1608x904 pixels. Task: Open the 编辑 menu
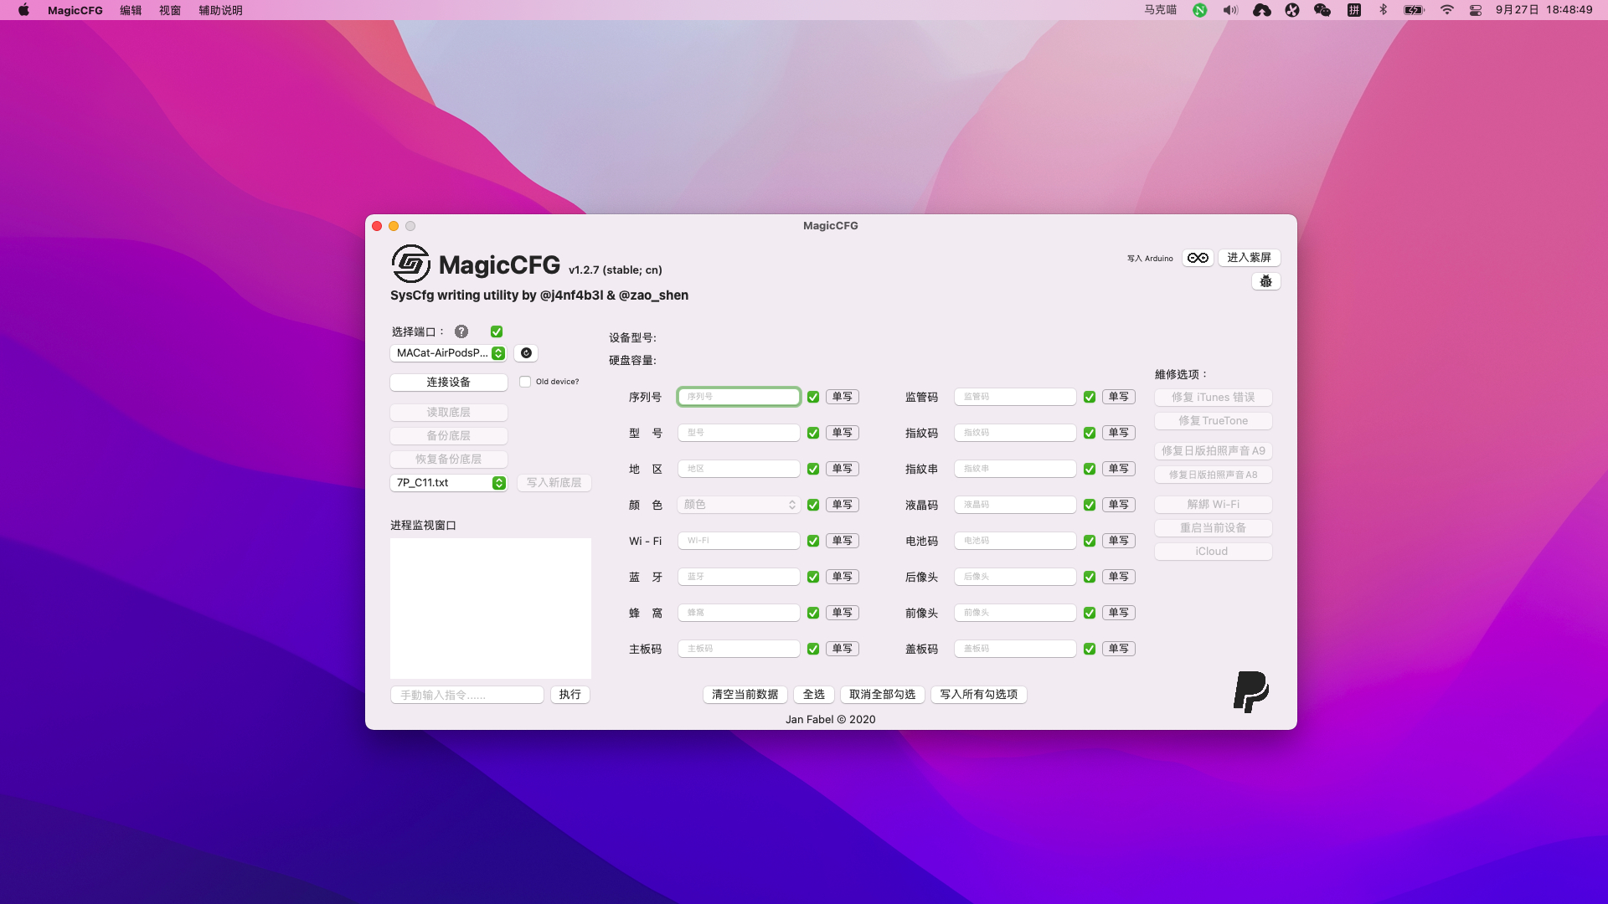coord(131,10)
